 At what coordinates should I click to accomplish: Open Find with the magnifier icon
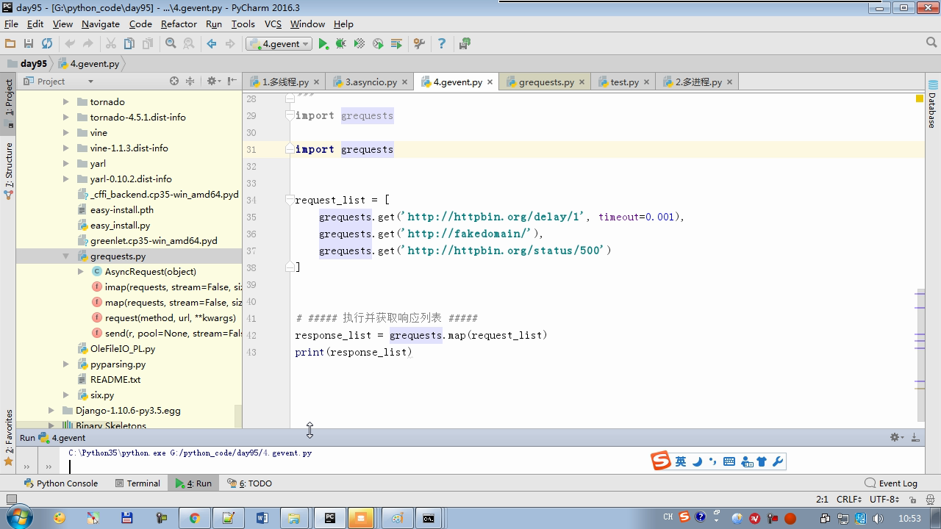click(x=171, y=44)
